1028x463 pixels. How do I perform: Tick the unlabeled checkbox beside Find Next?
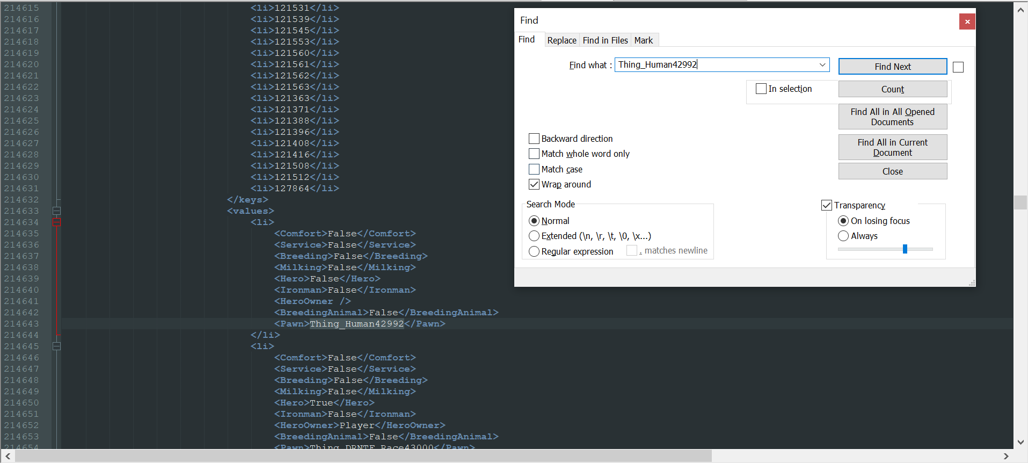[958, 67]
